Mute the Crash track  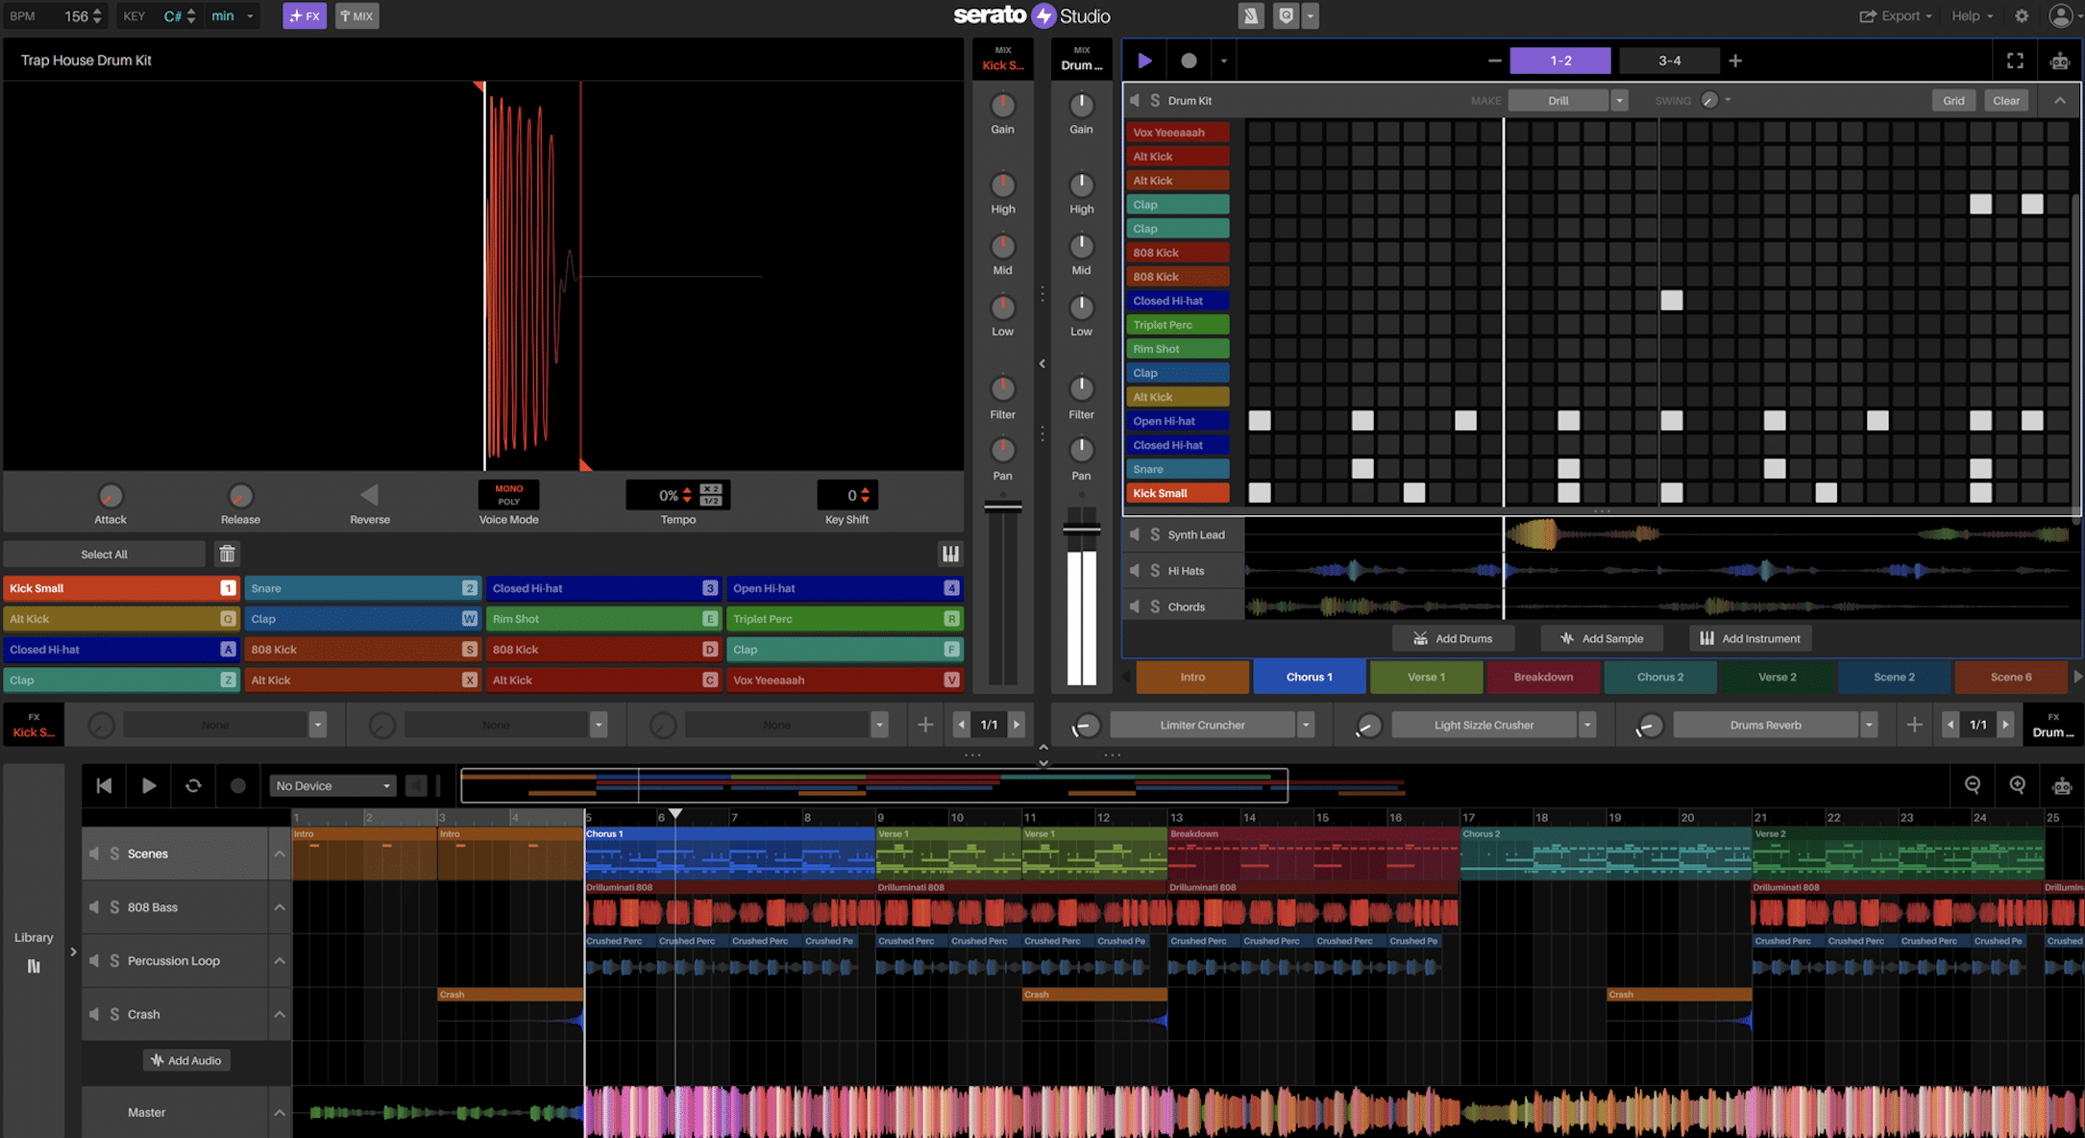click(x=94, y=1014)
